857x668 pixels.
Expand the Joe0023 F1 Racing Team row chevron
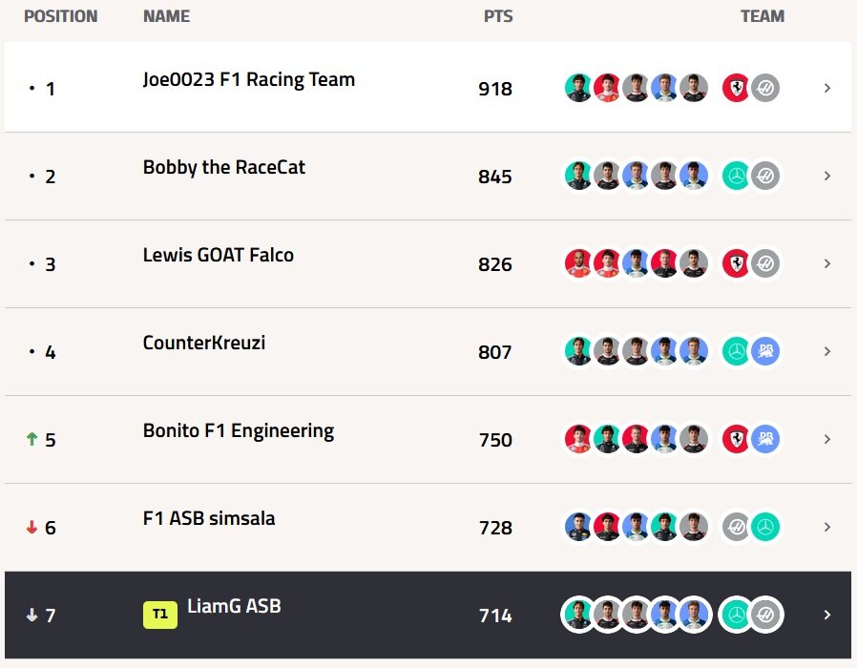[826, 89]
